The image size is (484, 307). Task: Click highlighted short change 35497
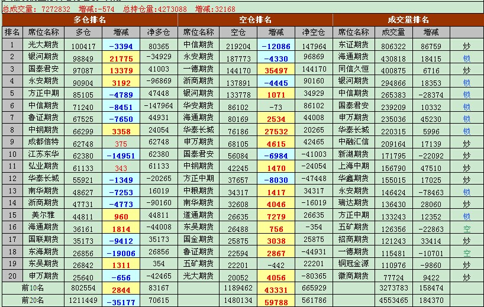tap(276, 70)
